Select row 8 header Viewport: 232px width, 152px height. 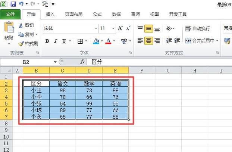[6, 123]
